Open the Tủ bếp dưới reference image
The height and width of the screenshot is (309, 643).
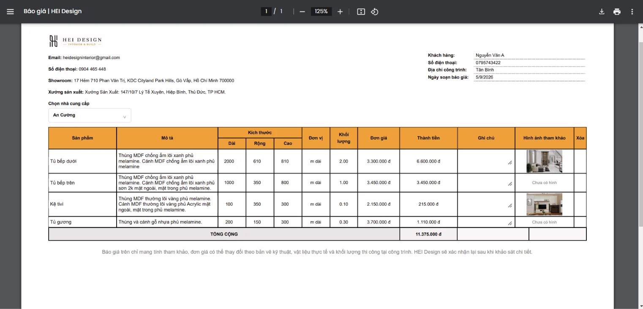coord(544,161)
